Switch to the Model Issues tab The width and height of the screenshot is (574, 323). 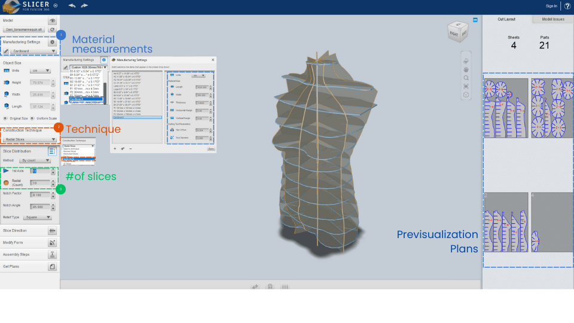pyautogui.click(x=552, y=19)
